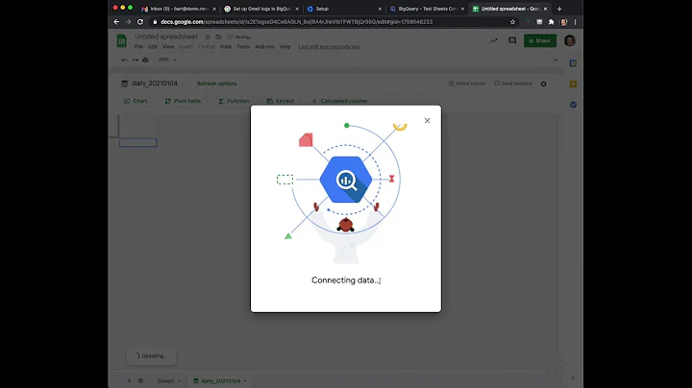Click Refresh options link

click(x=216, y=84)
